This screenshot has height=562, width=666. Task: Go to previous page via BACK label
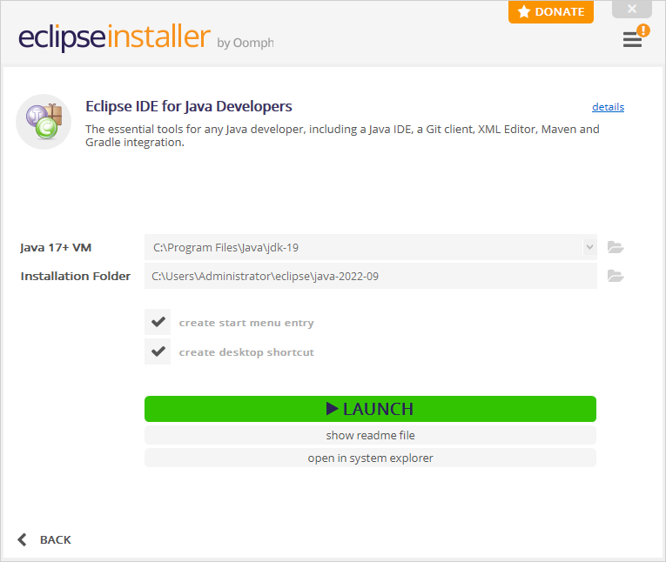click(56, 539)
